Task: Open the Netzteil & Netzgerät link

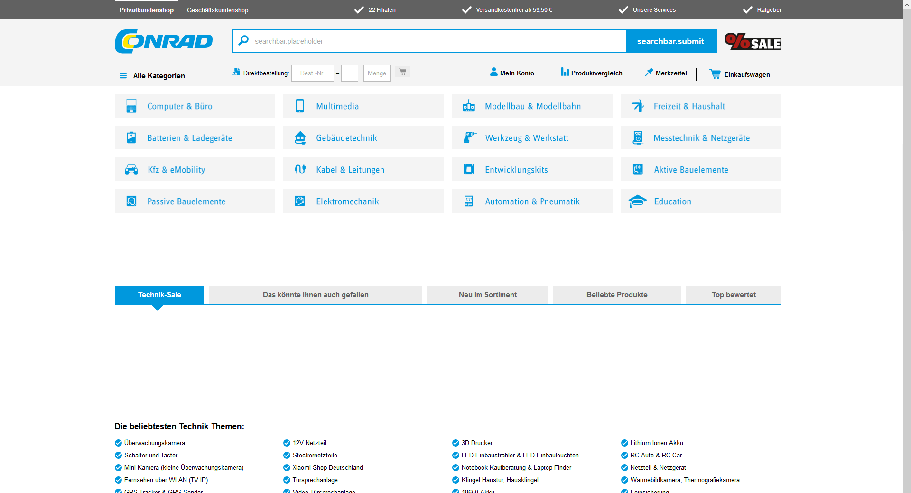Action: (x=658, y=468)
